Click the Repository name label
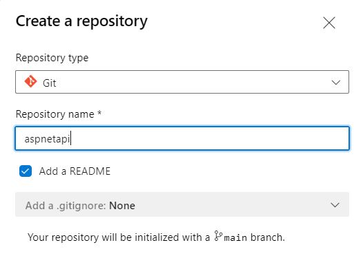Screen dimensions: 363x256 (59, 114)
